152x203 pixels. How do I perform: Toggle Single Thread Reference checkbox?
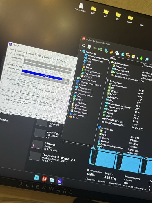[x=11, y=60]
